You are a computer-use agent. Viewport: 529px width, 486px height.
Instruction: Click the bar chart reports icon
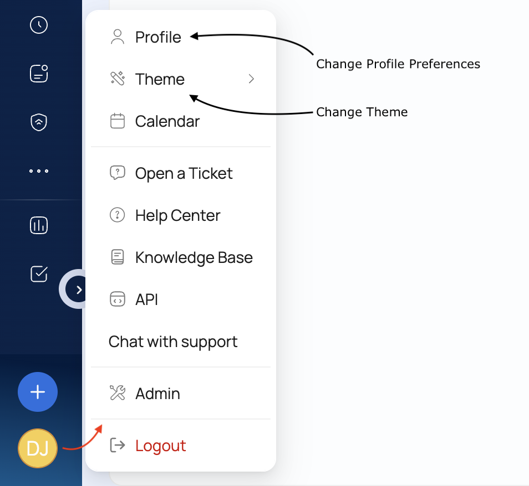(39, 225)
